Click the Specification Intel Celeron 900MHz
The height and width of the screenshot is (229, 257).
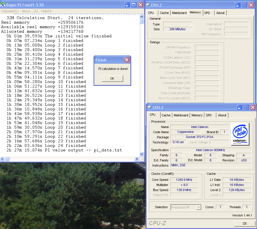(x=211, y=150)
